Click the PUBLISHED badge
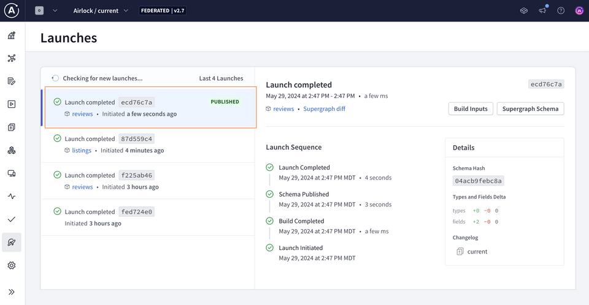The image size is (589, 305). 225,102
